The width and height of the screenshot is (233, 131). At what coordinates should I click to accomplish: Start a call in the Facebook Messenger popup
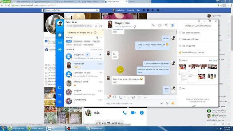(125, 113)
